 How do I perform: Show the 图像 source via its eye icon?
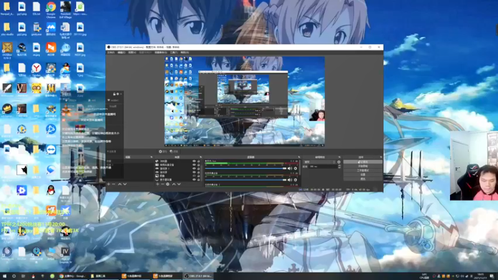194,176
